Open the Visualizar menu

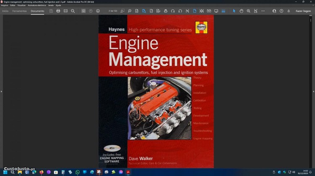pos(21,5)
